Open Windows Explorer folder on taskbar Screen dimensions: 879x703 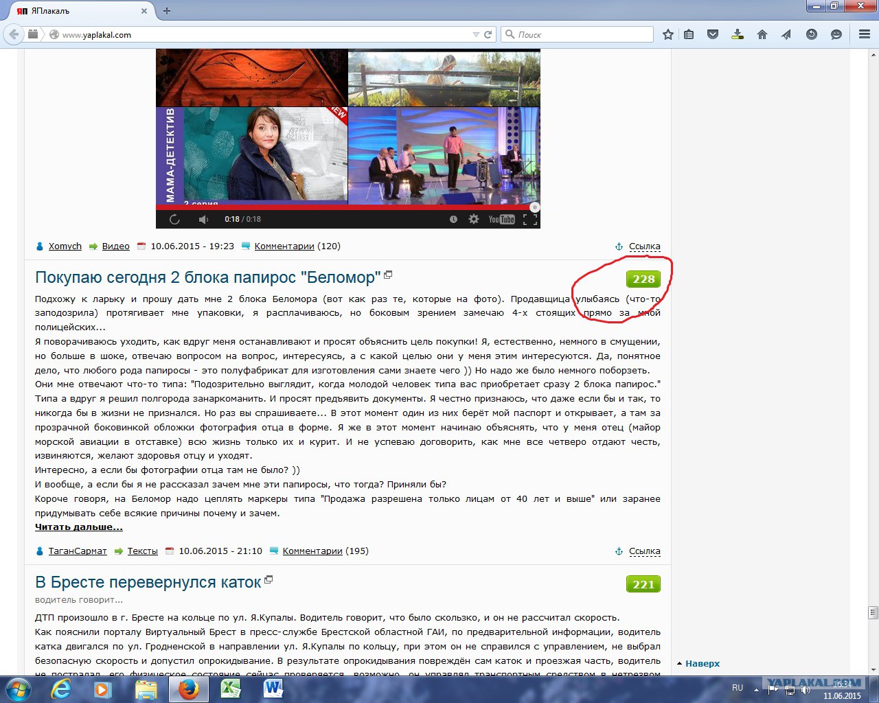pyautogui.click(x=146, y=689)
